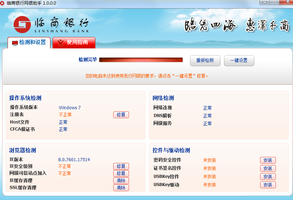This screenshot has height=200, width=293.
Task: Click the 注册表 不正常 status
Action: click(65, 115)
